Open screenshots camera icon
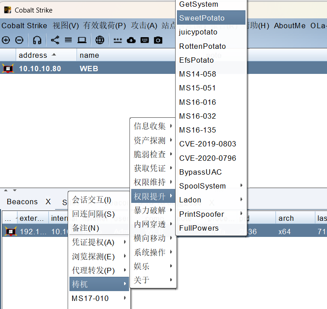This screenshot has width=327, height=309. 158,40
